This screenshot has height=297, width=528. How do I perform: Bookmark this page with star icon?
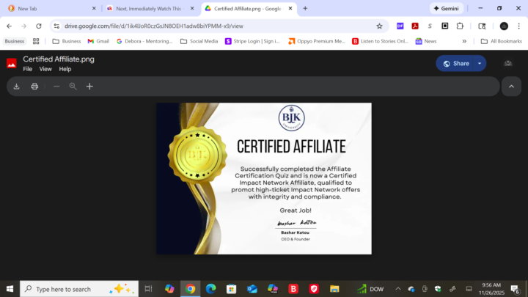[x=379, y=26]
